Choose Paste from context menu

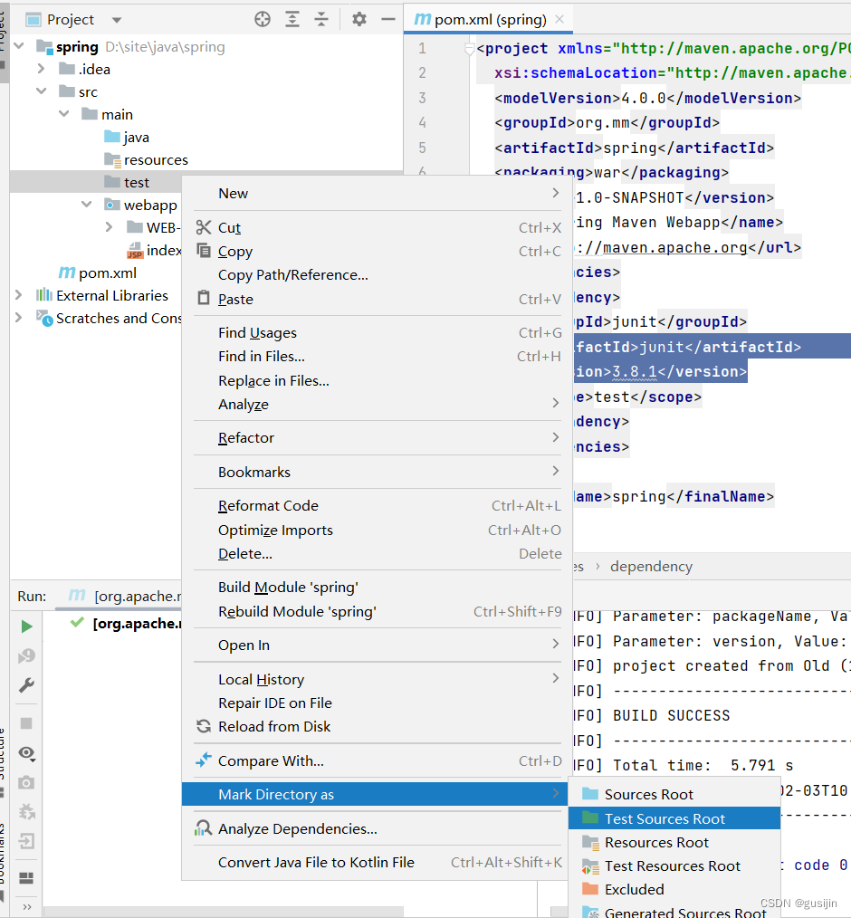(x=378, y=299)
